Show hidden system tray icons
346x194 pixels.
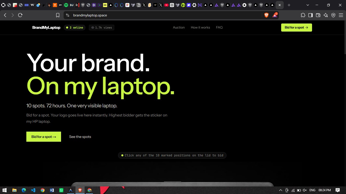coord(281,190)
